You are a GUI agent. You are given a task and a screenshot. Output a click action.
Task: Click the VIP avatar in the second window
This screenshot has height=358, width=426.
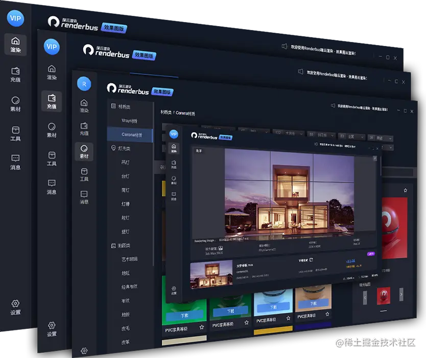[52, 47]
